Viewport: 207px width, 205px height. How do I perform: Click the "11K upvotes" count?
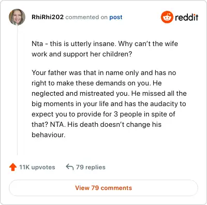[x=37, y=167]
